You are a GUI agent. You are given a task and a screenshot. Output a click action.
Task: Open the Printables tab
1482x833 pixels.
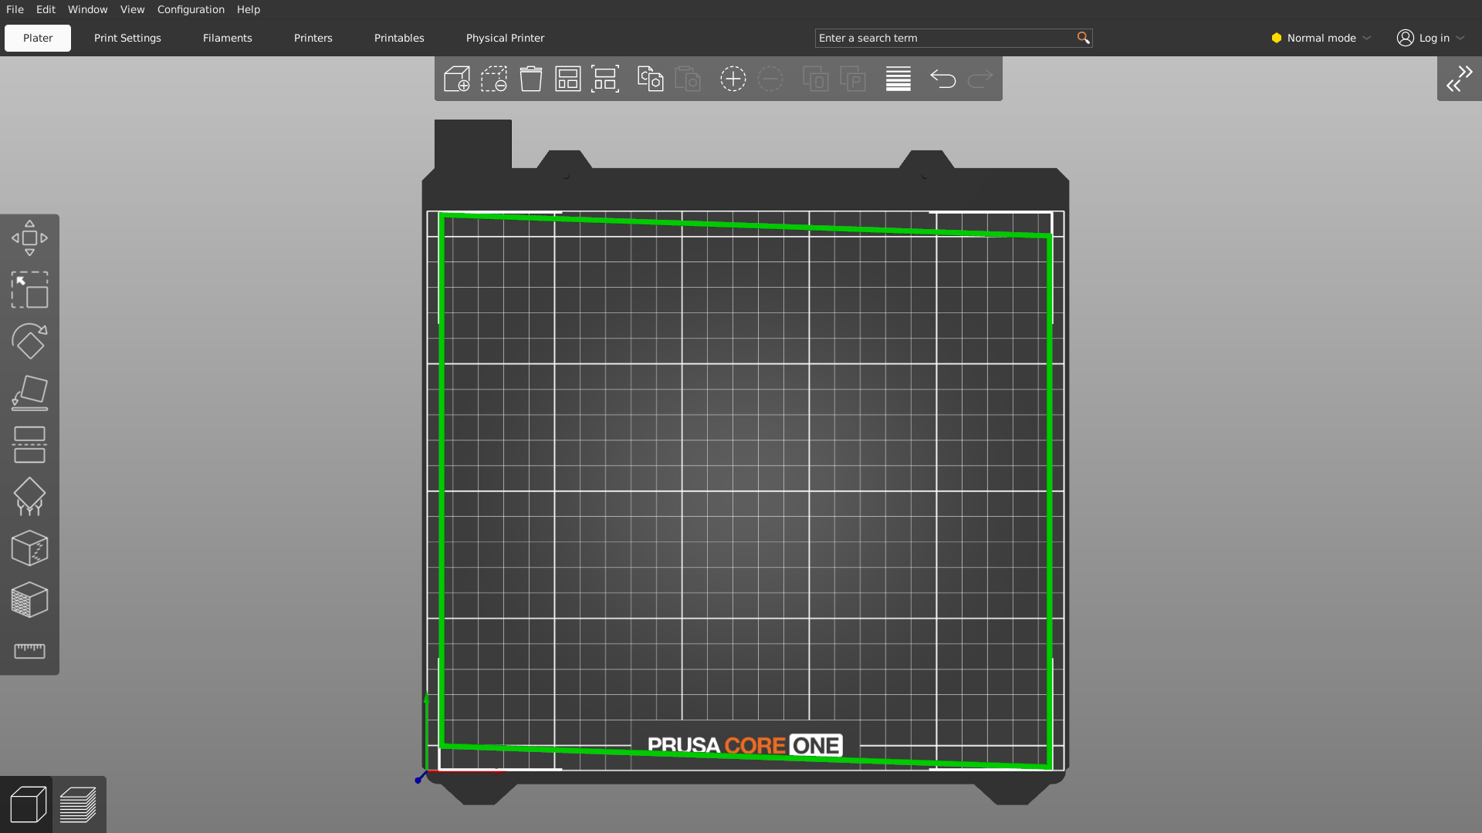(399, 38)
